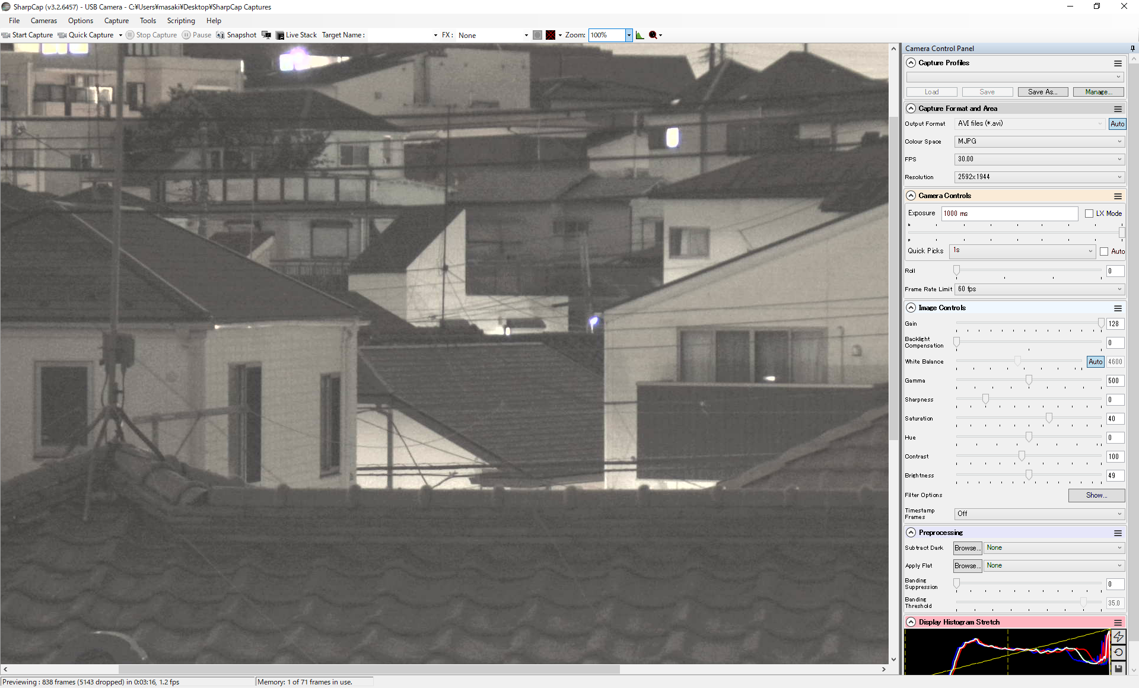Reset histogram stretch with the circular arrow icon

click(1118, 652)
